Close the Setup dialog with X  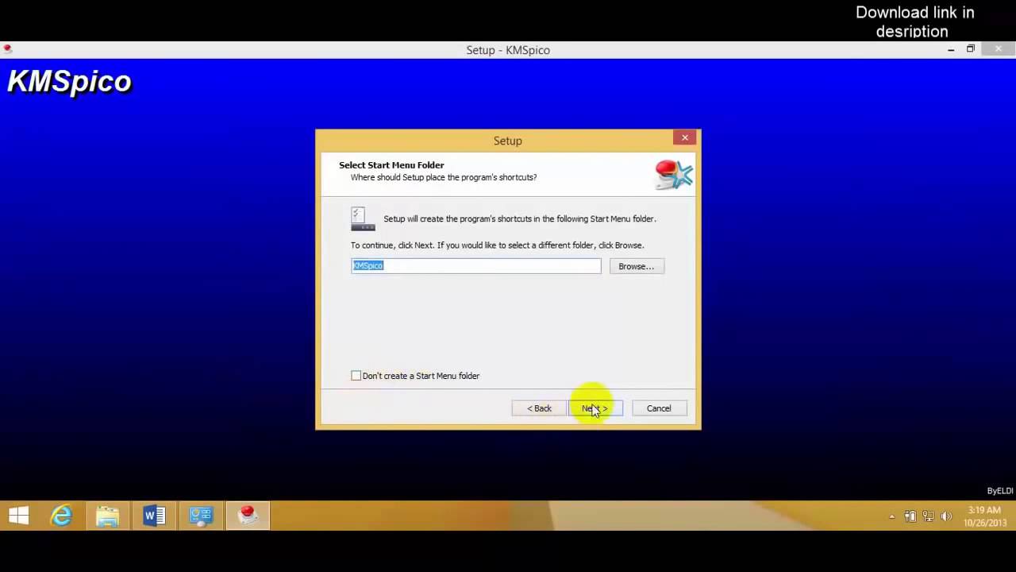pyautogui.click(x=685, y=138)
